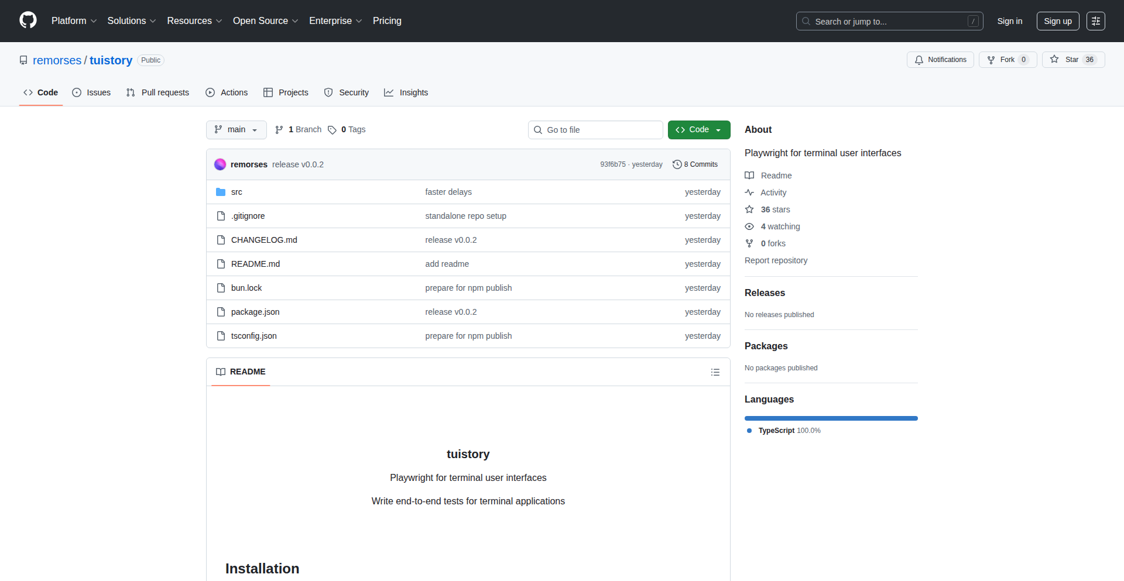The height and width of the screenshot is (581, 1124).
Task: Open the command palette icon in header
Action: [x=1095, y=21]
